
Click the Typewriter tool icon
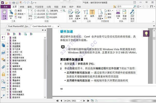click(86, 14)
